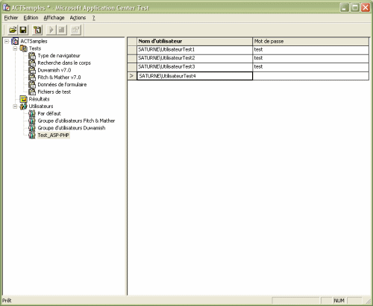This screenshot has height=306, width=373.
Task: Select Groupe d'utilisateurs Fitch & Mather
Action: 76,121
